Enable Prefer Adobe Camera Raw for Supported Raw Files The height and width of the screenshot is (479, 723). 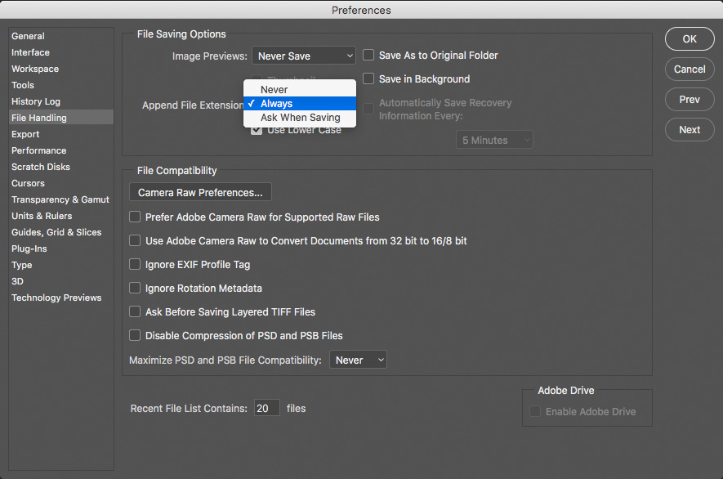coord(134,217)
